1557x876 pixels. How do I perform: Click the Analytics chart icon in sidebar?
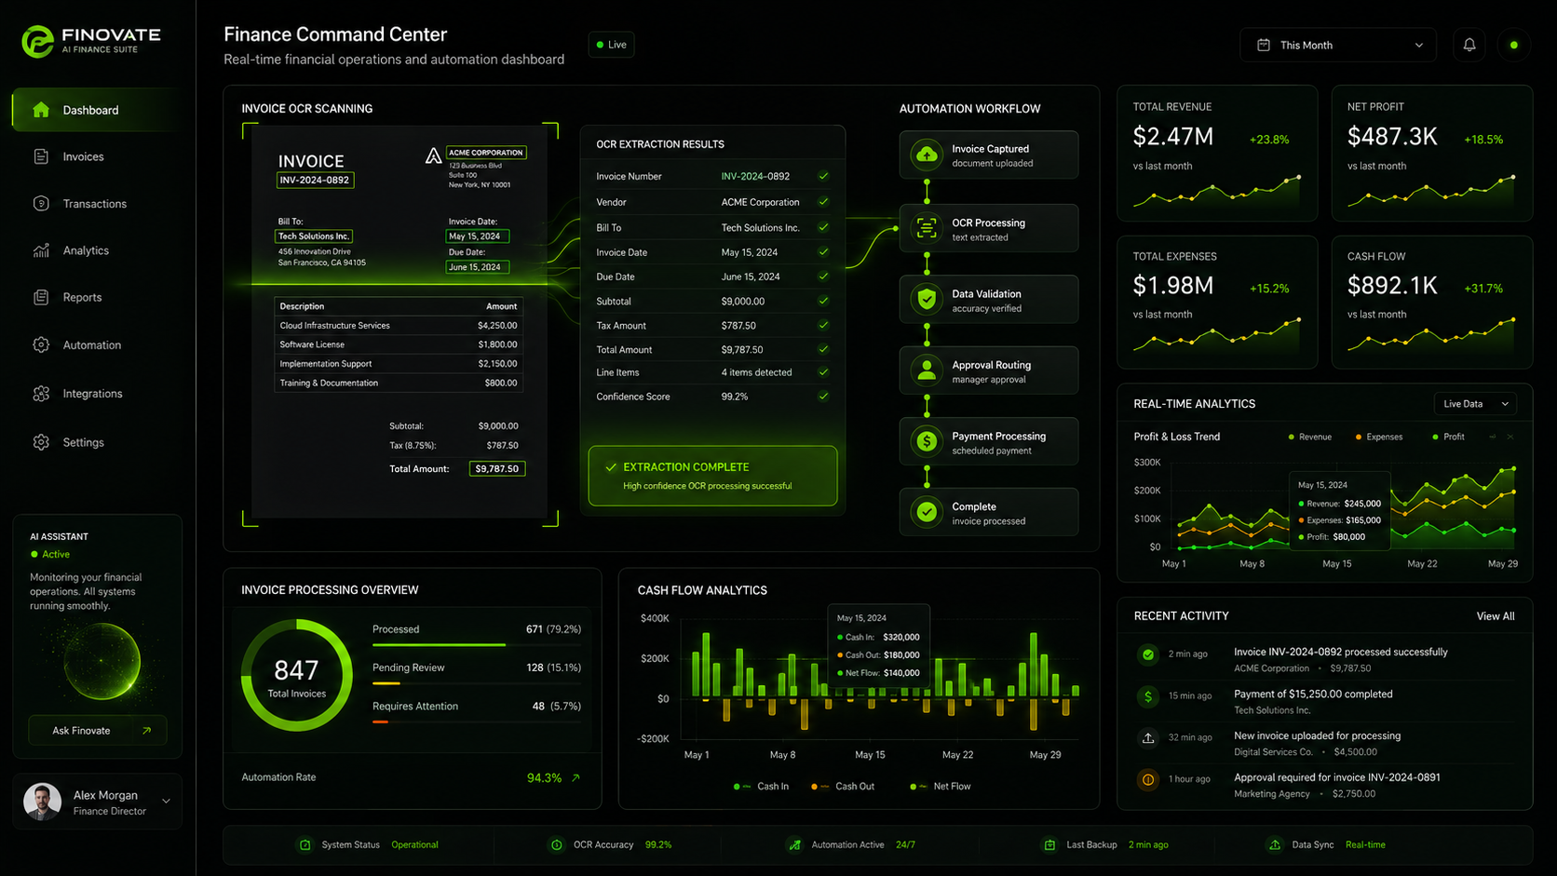coord(41,250)
